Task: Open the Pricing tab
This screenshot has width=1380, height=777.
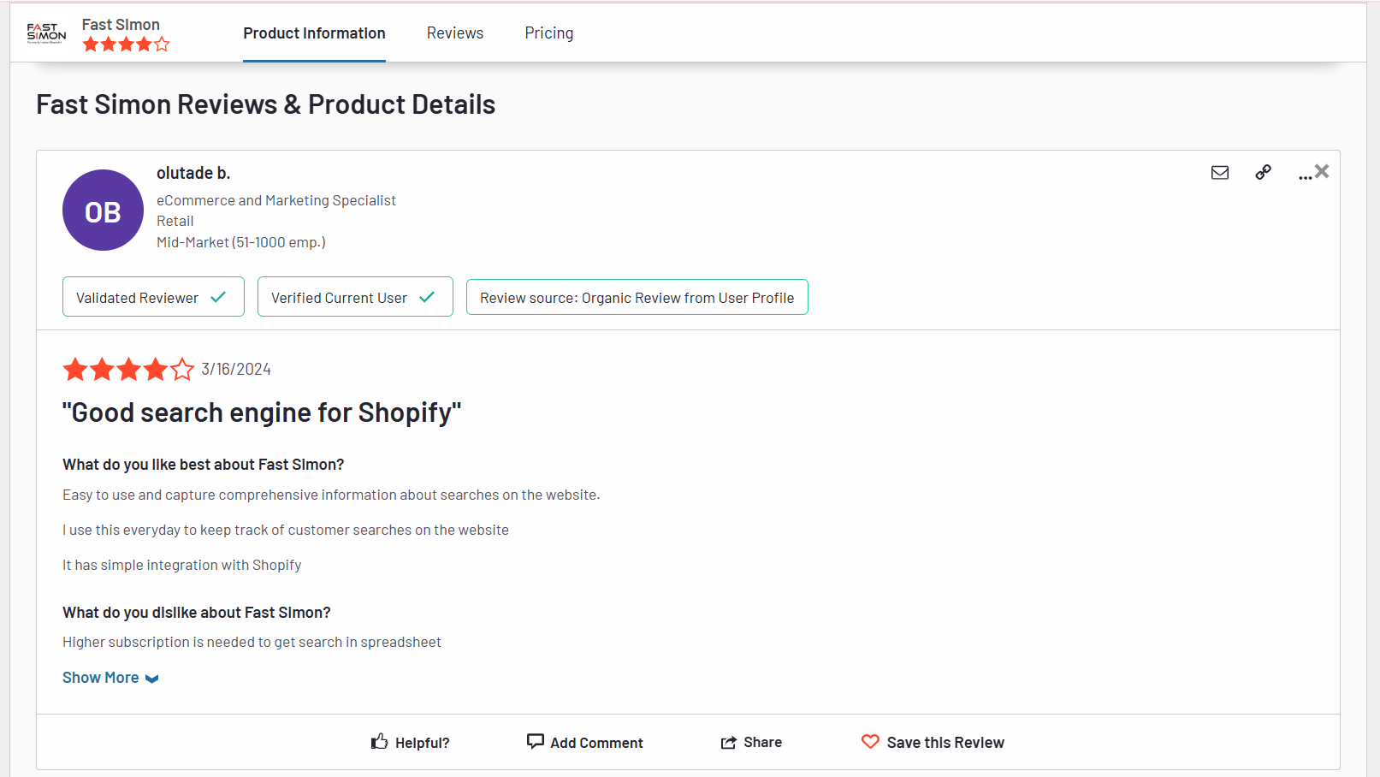Action: pos(549,33)
